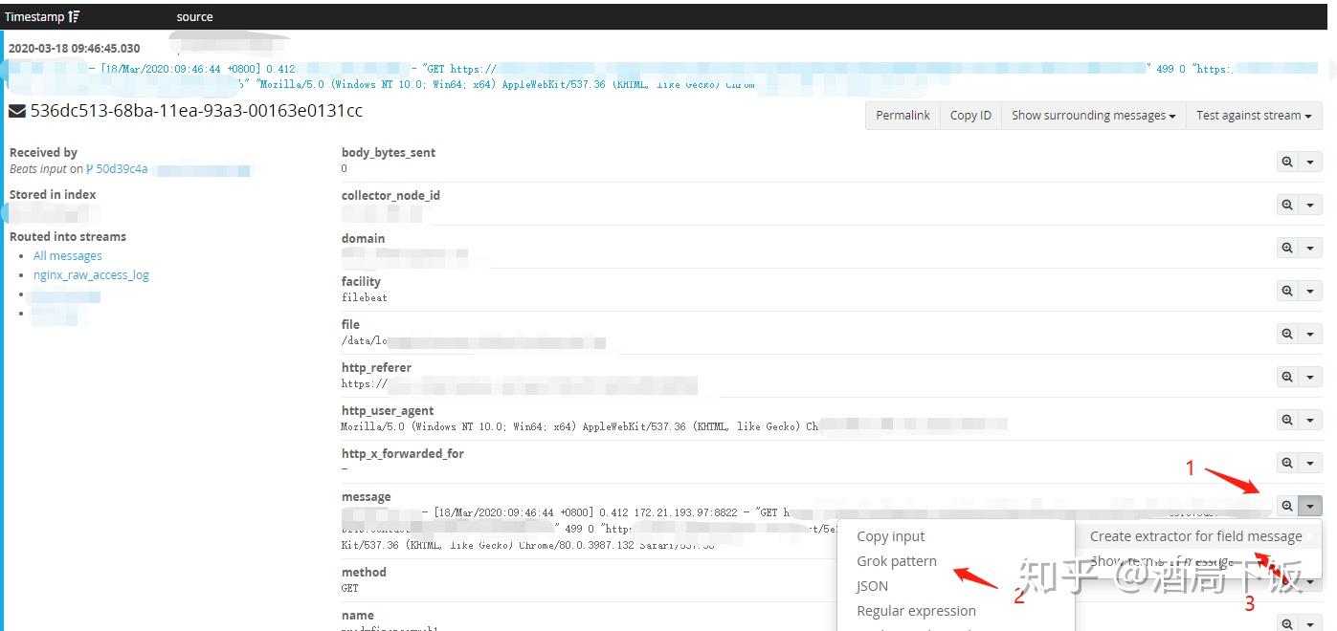Click the Copy ID button
The image size is (1337, 631).
click(x=969, y=115)
